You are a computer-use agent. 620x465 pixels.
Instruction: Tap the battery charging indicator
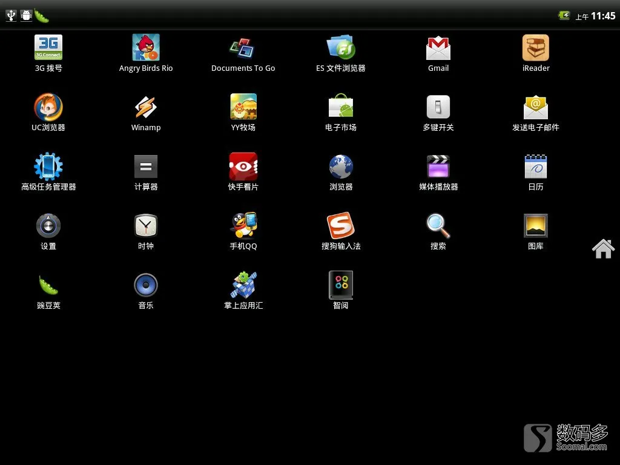click(x=564, y=15)
